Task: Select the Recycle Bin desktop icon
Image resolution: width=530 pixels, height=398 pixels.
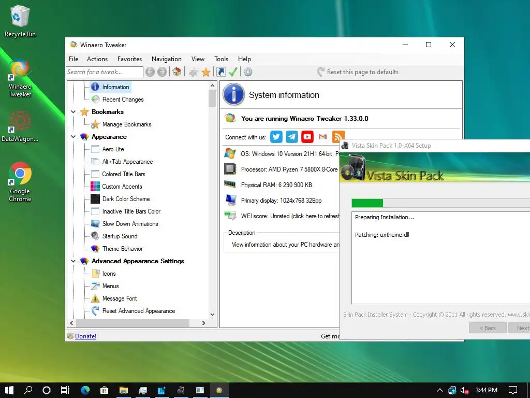Action: coord(20,21)
